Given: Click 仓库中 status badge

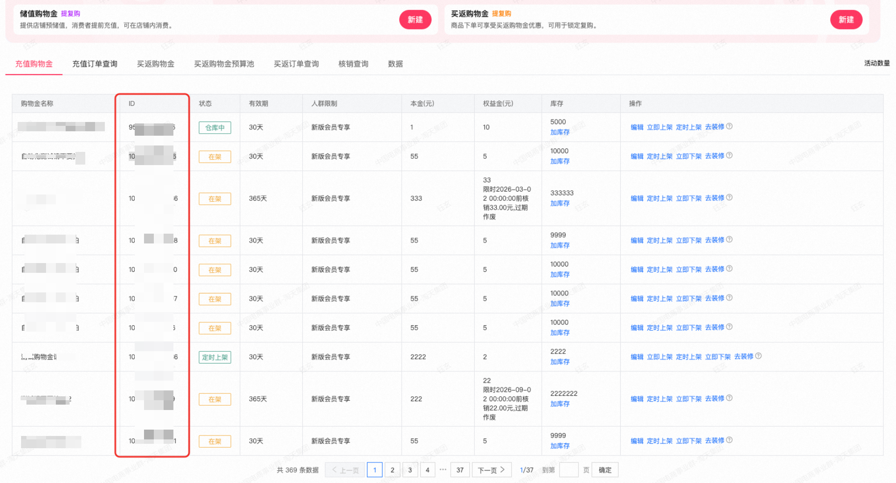Looking at the screenshot, I should click(215, 128).
